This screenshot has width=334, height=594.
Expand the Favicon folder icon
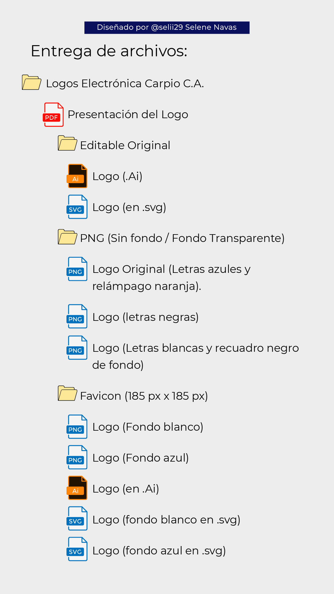pos(67,393)
